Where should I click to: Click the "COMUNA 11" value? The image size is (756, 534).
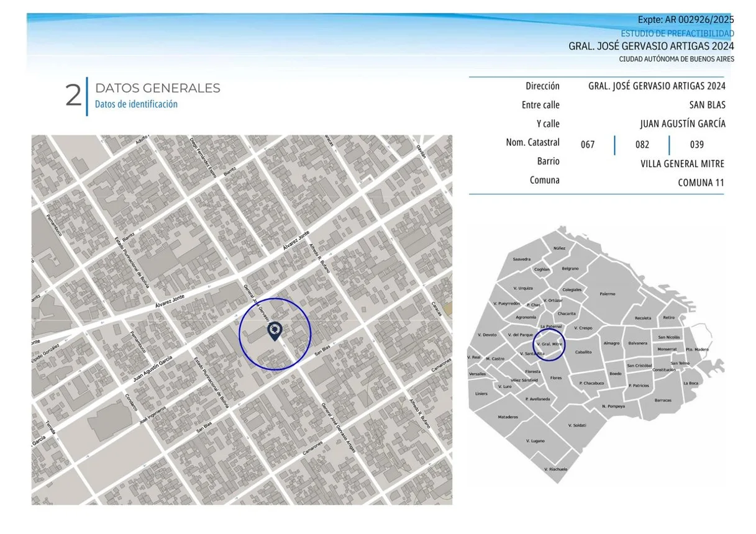coord(701,183)
